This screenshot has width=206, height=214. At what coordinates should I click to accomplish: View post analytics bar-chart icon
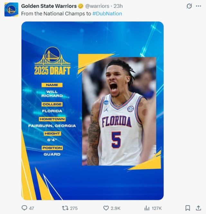(147, 208)
